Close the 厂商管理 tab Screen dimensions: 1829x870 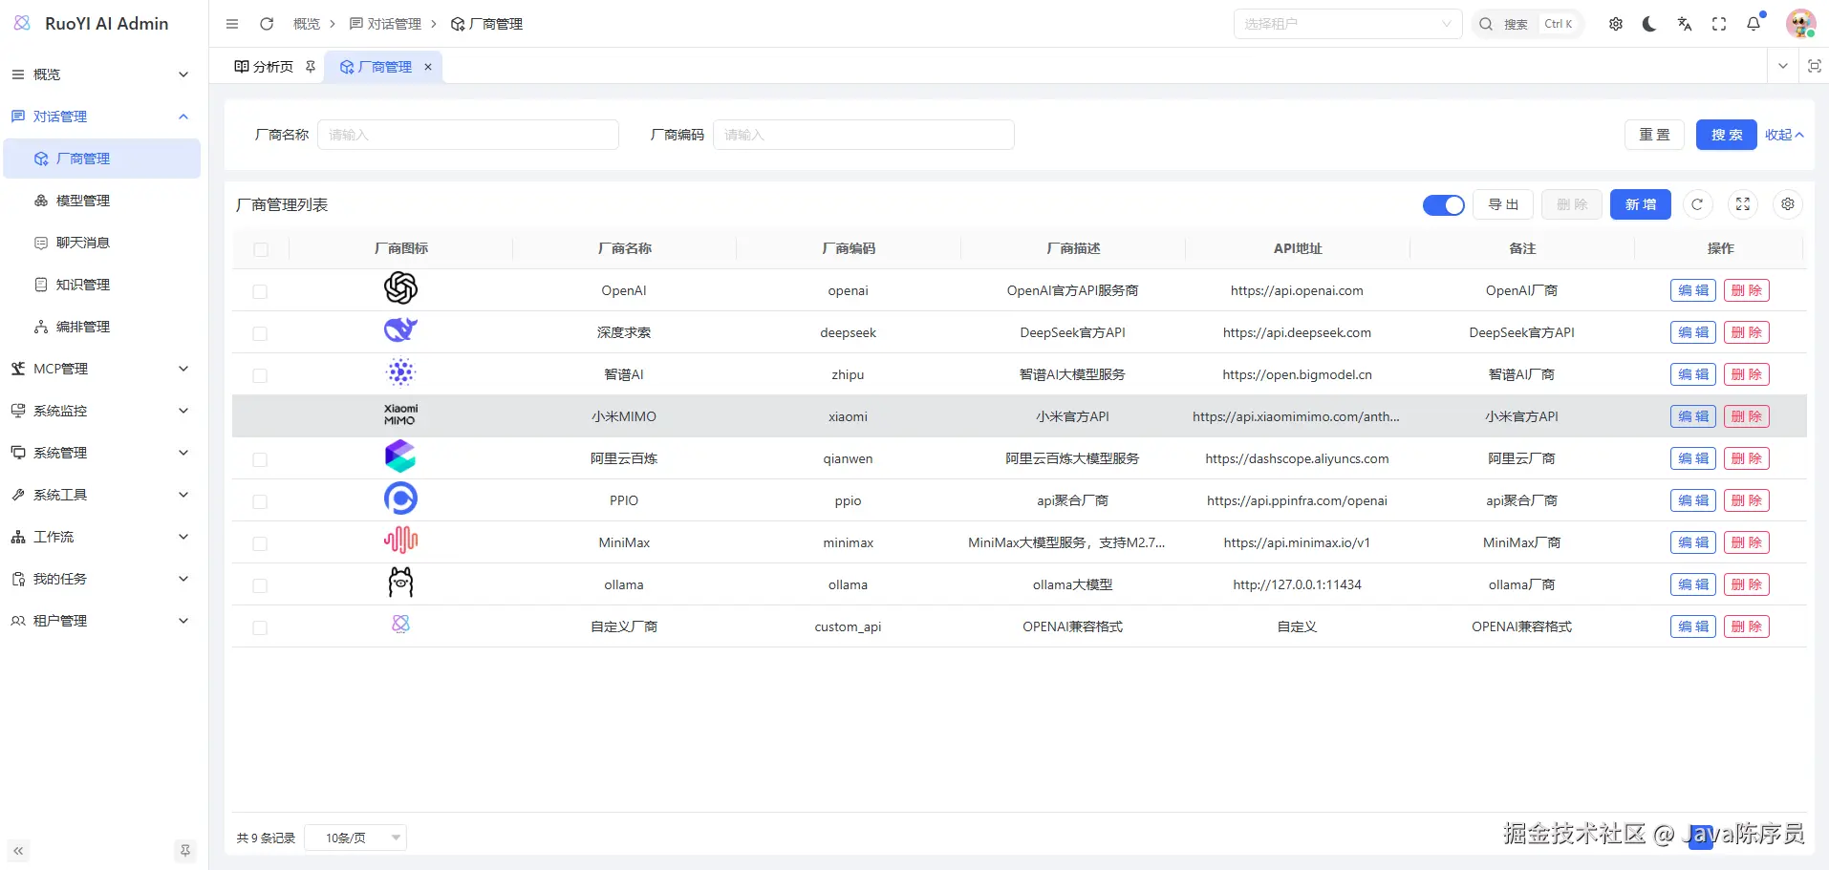click(x=428, y=67)
